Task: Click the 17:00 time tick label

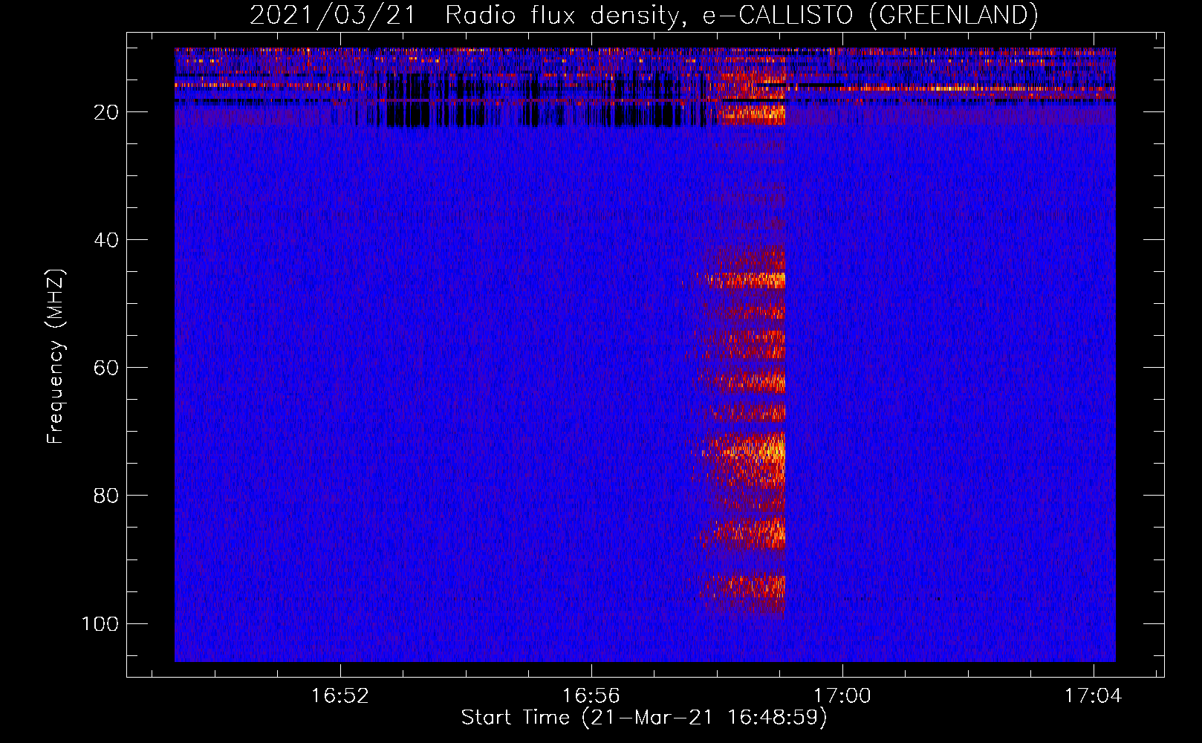Action: (842, 696)
